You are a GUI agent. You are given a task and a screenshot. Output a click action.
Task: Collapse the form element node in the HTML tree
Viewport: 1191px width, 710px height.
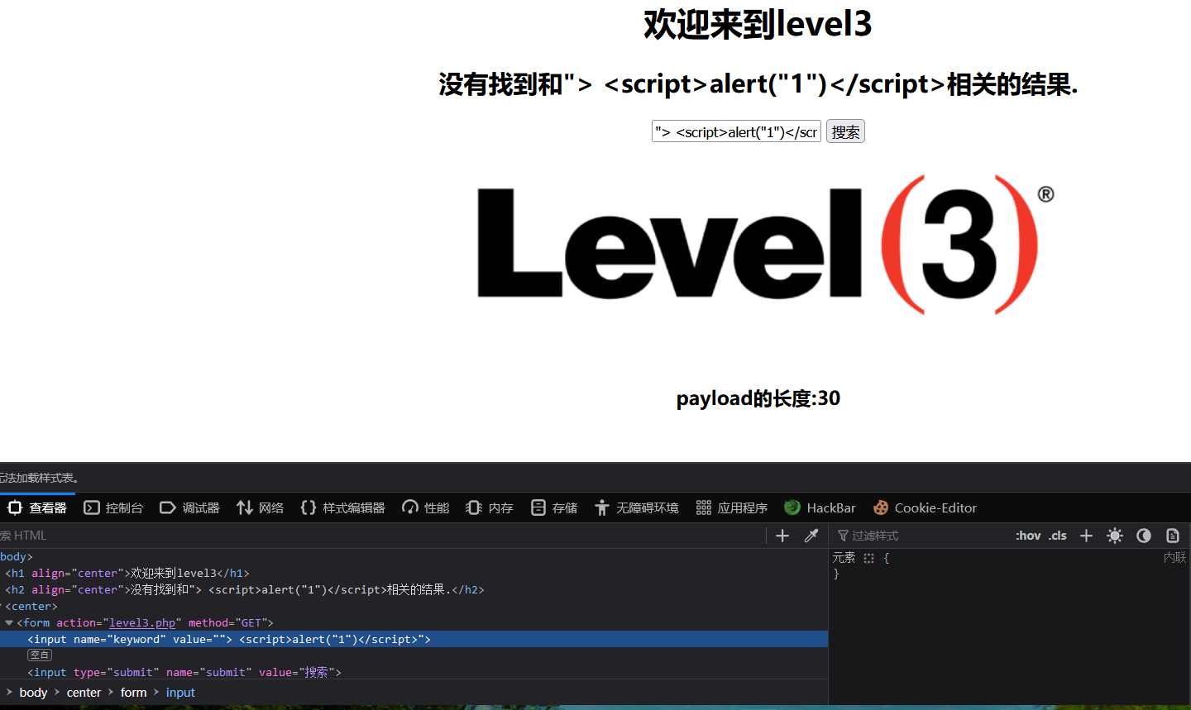9,623
